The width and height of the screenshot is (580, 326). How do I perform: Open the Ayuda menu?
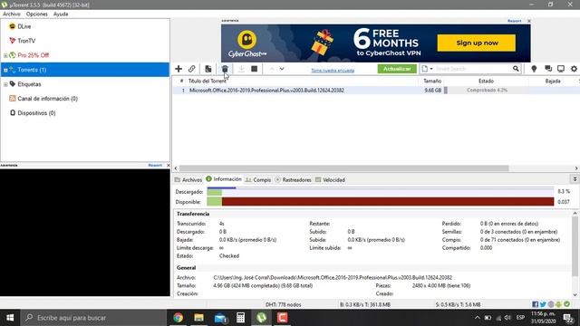(61, 14)
